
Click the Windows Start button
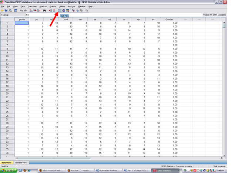8,170
